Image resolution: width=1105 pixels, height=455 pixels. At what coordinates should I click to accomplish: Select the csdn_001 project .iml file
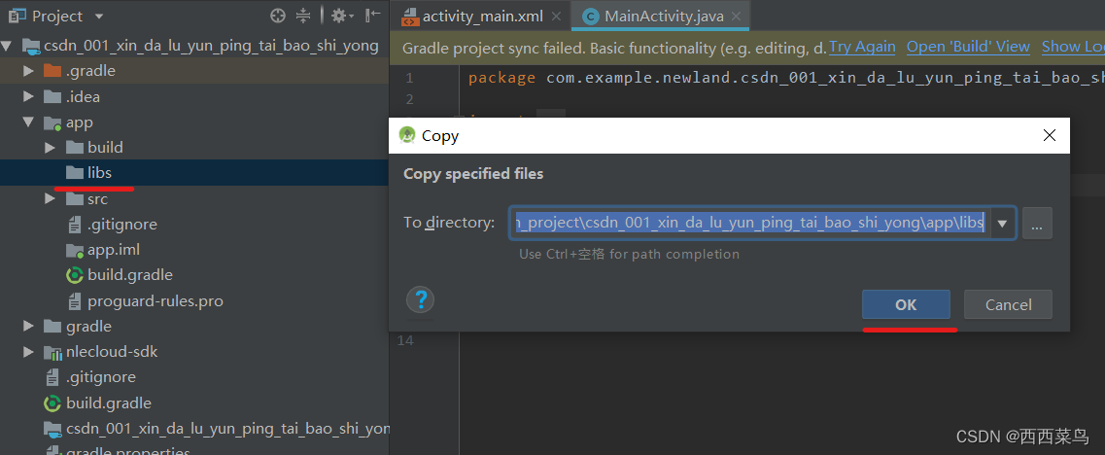click(217, 429)
